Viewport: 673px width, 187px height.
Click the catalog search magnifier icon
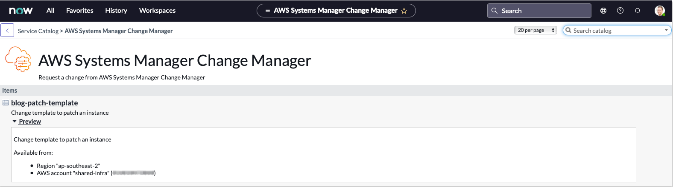point(568,30)
